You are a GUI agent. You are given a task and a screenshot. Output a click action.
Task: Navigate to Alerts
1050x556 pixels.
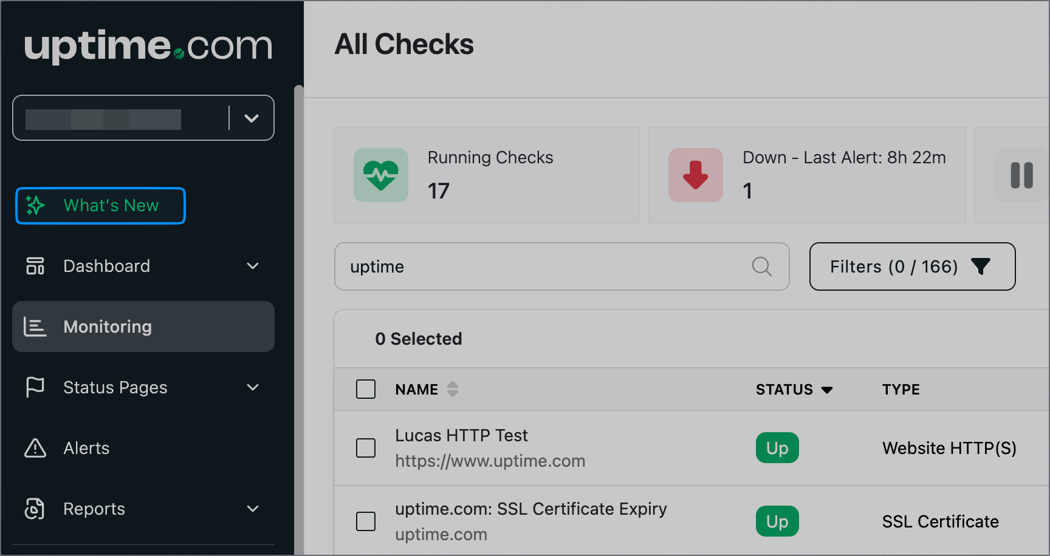coord(143,448)
